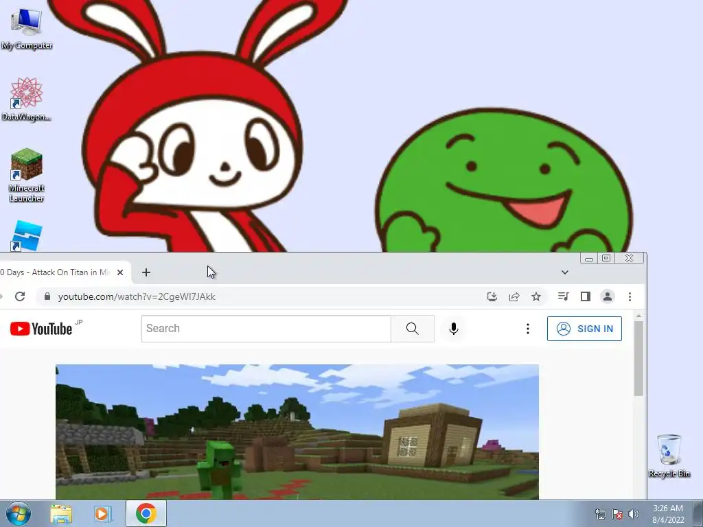Click the Minecraft video player
The width and height of the screenshot is (703, 527).
(x=297, y=432)
